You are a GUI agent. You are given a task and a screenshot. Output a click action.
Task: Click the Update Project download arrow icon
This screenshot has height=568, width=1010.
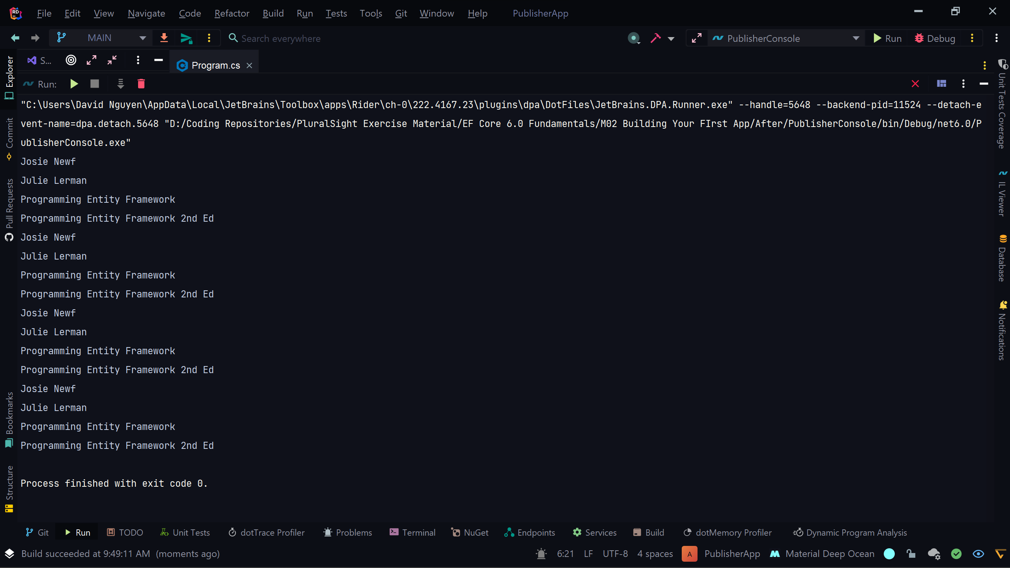tap(164, 38)
